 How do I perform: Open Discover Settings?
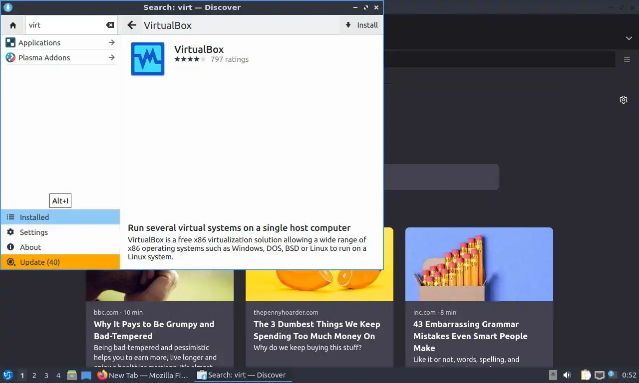(x=60, y=232)
